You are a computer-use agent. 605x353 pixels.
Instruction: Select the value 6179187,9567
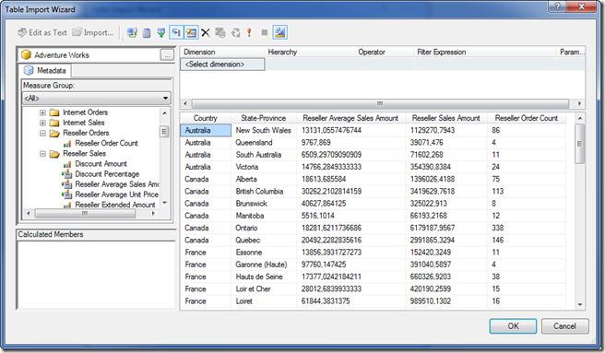[446, 229]
